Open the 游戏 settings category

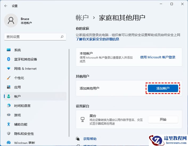coord(35,115)
